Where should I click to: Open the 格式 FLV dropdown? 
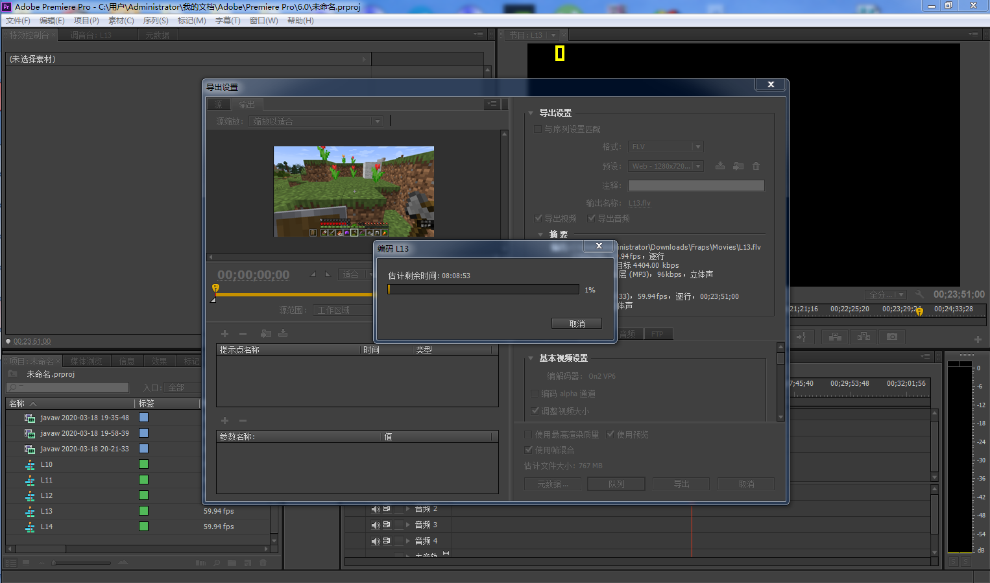(x=666, y=147)
